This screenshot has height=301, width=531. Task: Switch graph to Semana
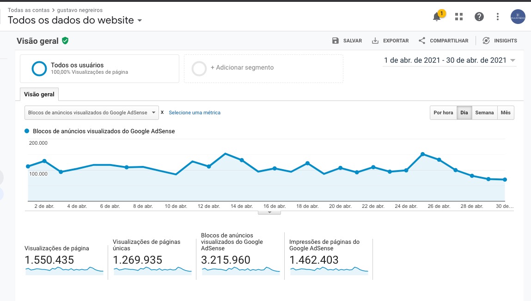click(x=484, y=112)
